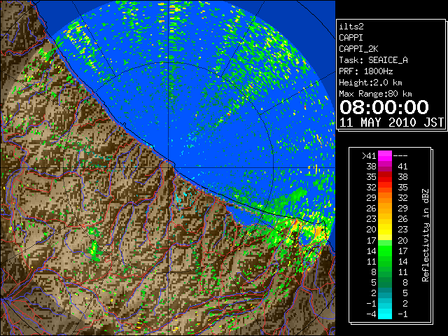The image size is (448, 336).
Task: Click the '>41' legend label
Action: coord(369,155)
